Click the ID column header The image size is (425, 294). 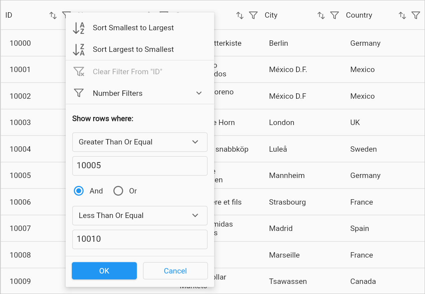coord(9,15)
